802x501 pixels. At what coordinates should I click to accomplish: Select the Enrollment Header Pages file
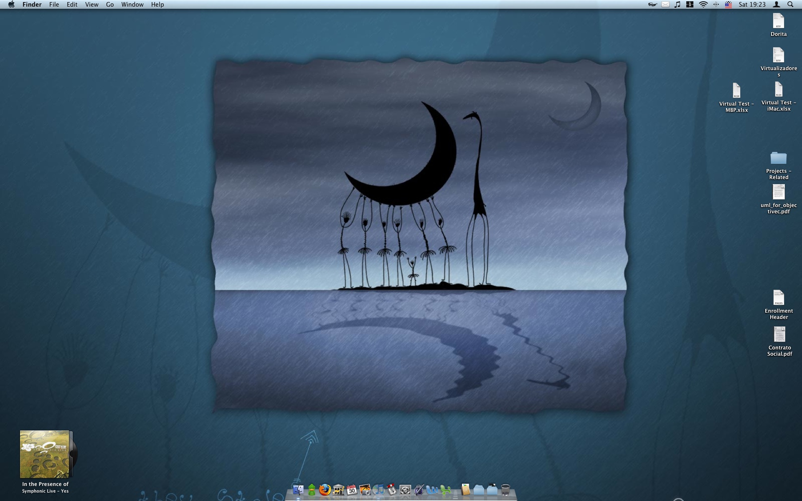point(779,305)
